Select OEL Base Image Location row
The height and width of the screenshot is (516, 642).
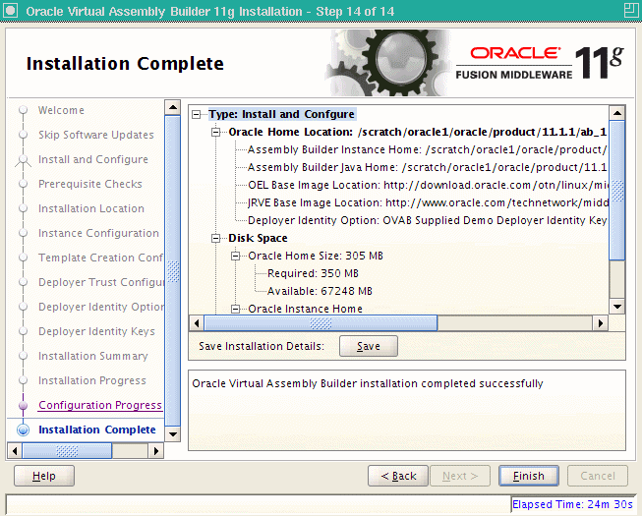428,185
